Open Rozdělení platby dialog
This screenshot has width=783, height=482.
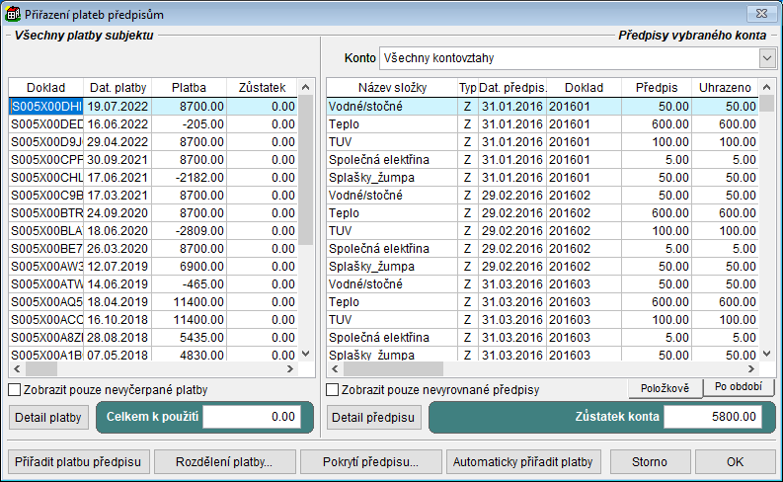pyautogui.click(x=223, y=461)
